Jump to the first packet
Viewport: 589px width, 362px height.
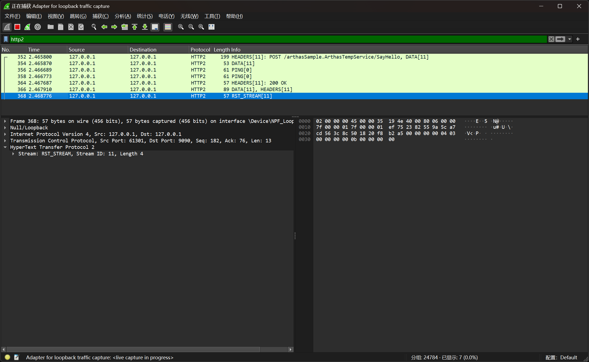[x=135, y=27]
